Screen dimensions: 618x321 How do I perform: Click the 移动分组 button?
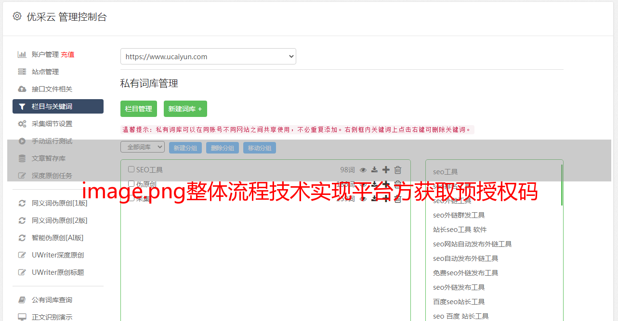click(x=260, y=148)
